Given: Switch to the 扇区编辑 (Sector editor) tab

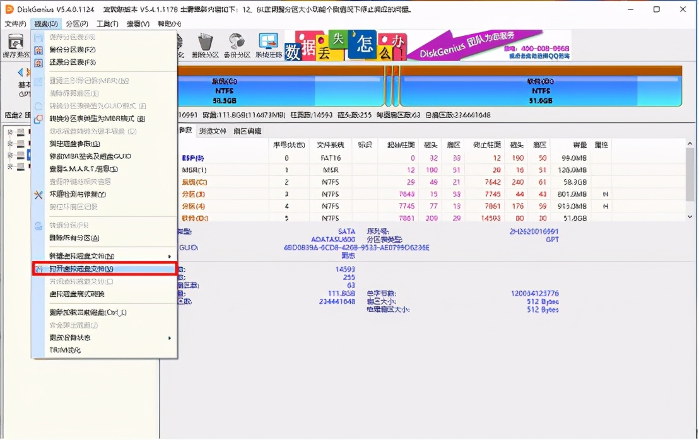Looking at the screenshot, I should pos(247,131).
